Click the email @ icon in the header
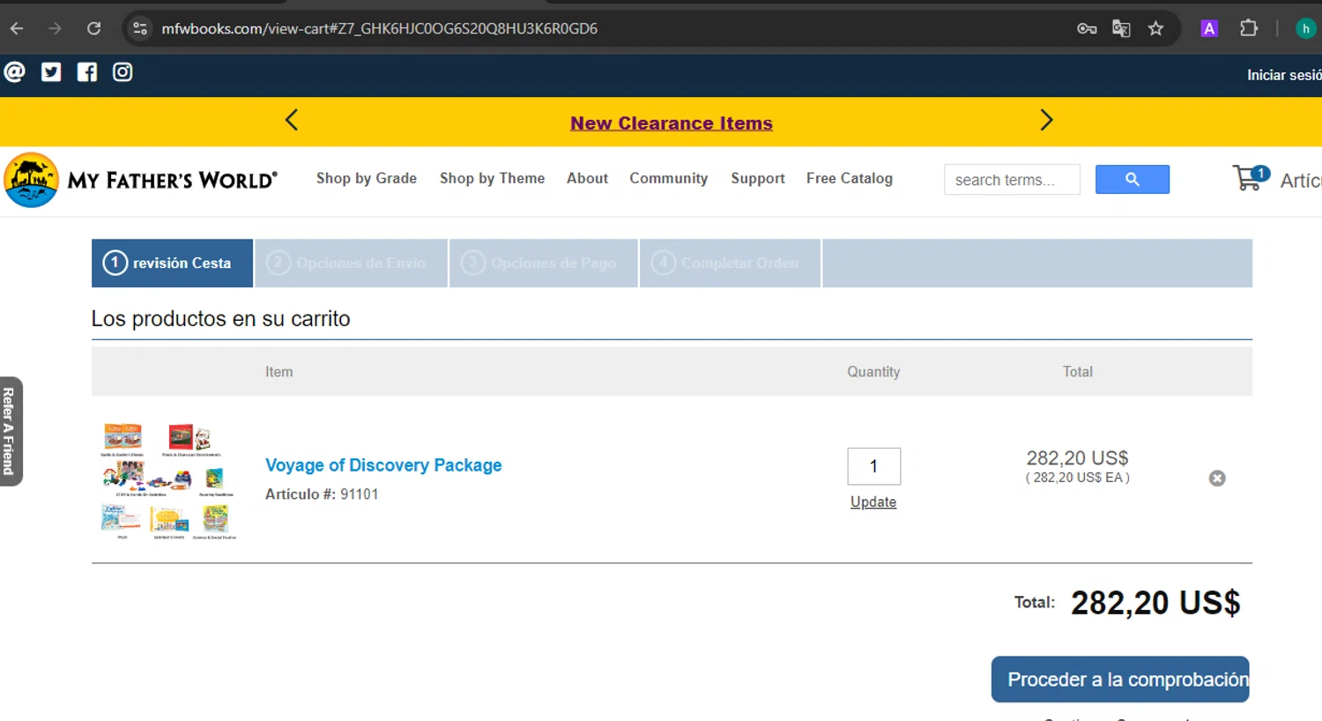This screenshot has width=1322, height=721. pos(15,71)
